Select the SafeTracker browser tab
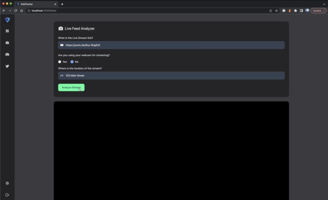Viewport: 328px width, 200px height. click(x=36, y=4)
